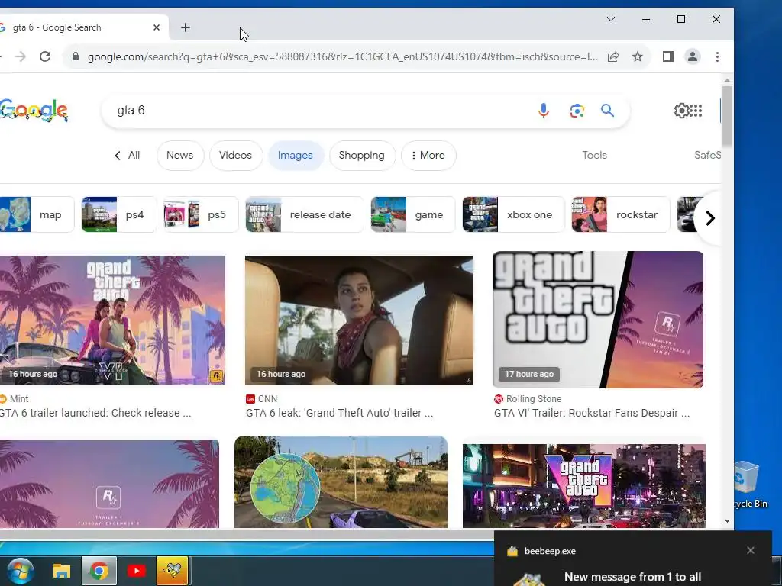Click the address bar URL

tap(342, 56)
